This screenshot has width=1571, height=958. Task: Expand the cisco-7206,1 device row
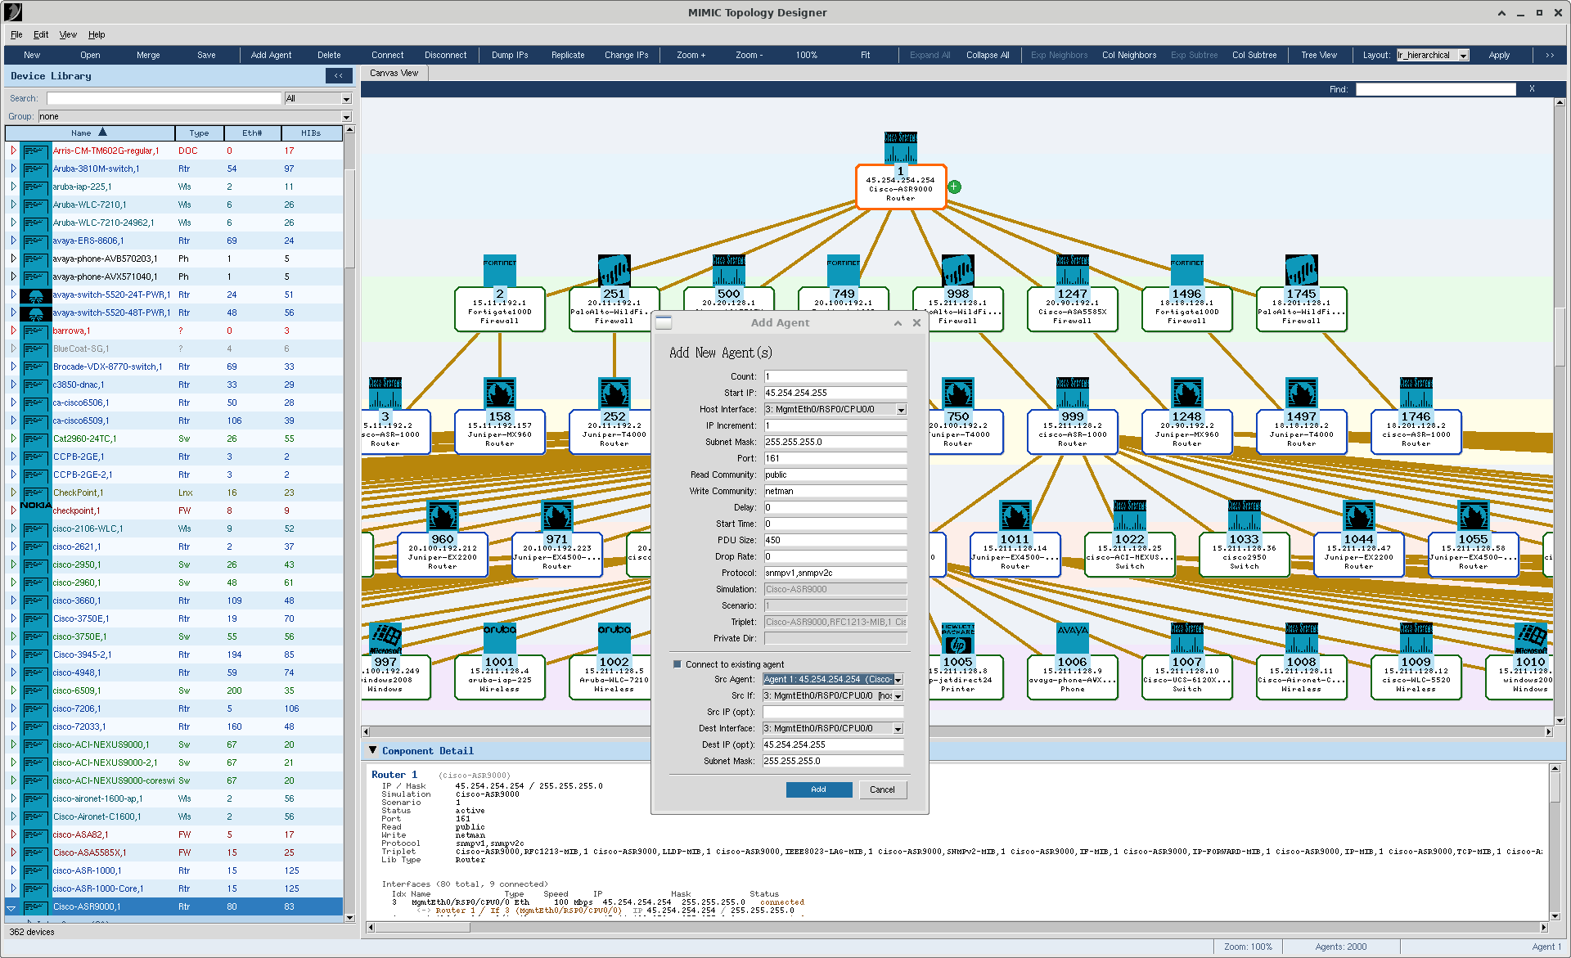coord(13,708)
